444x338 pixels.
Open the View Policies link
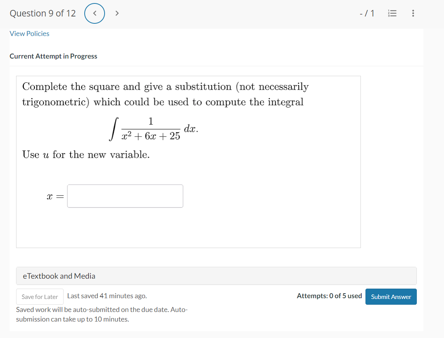(x=29, y=33)
